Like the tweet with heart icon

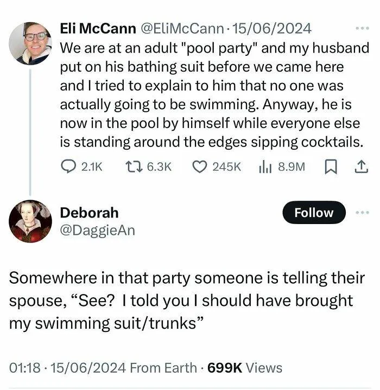coord(200,167)
